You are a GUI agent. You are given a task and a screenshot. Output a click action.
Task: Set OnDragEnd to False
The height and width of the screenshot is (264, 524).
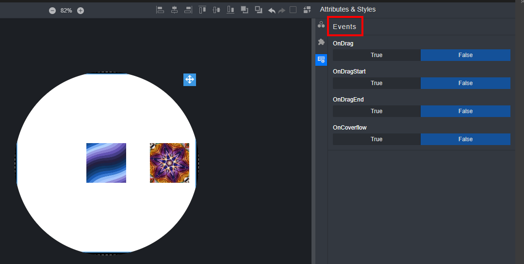point(465,111)
